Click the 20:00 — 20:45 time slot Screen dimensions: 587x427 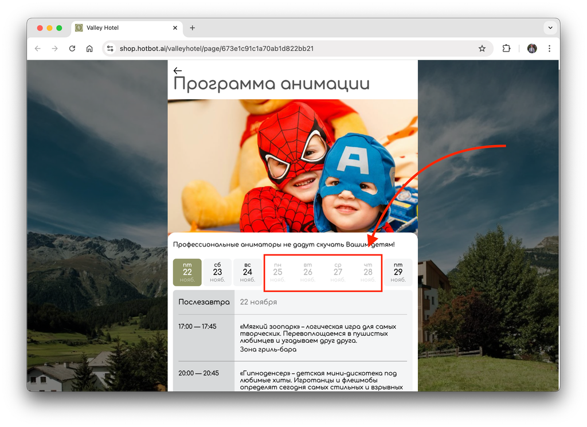click(198, 374)
